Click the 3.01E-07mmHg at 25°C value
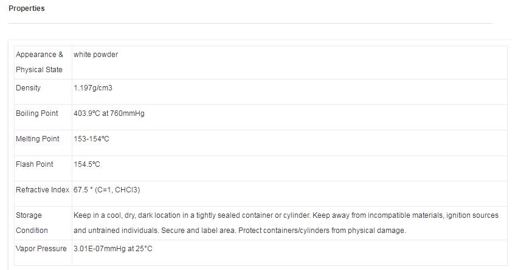 pyautogui.click(x=112, y=249)
